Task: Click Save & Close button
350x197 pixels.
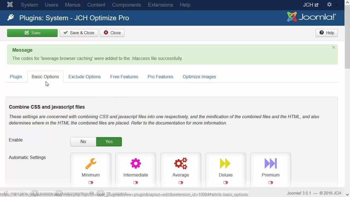Action: [x=79, y=33]
